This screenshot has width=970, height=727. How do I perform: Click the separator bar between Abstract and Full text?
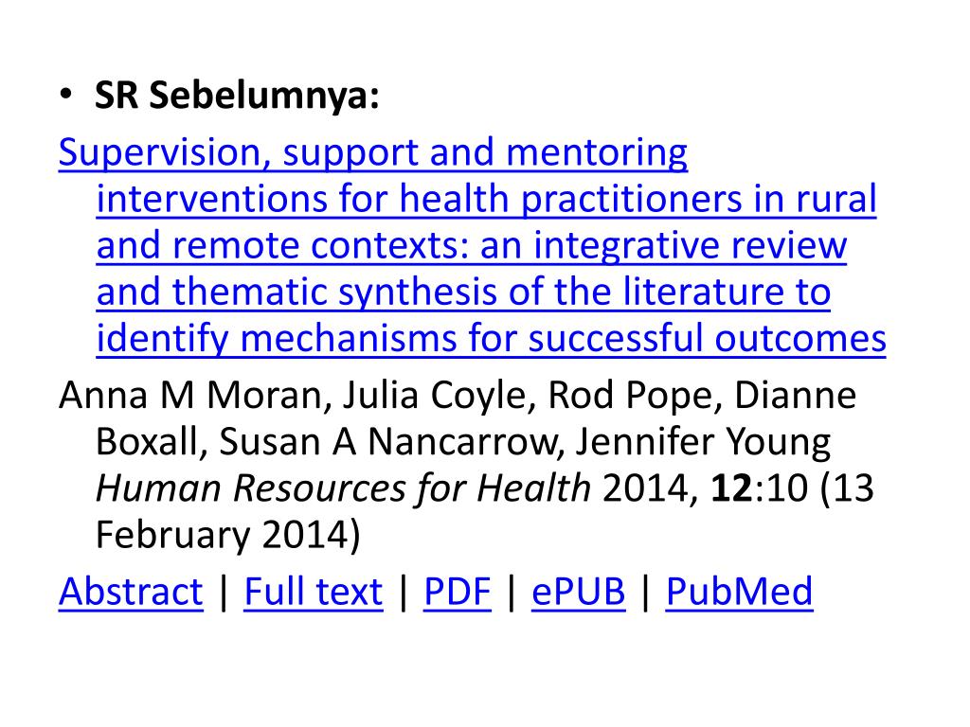pos(224,592)
